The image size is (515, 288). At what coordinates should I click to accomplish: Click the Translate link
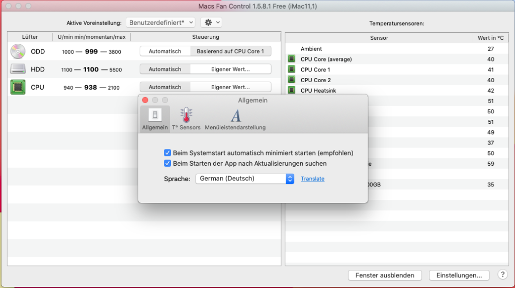312,179
